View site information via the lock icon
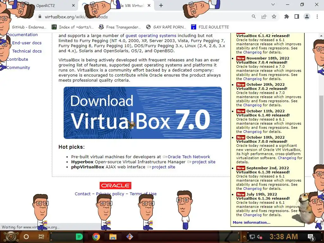The image size is (324, 243). tap(40, 17)
